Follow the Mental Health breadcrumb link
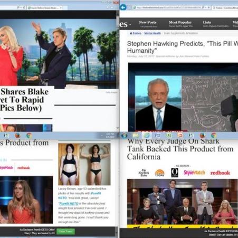238x238 pixels. [x=153, y=33]
